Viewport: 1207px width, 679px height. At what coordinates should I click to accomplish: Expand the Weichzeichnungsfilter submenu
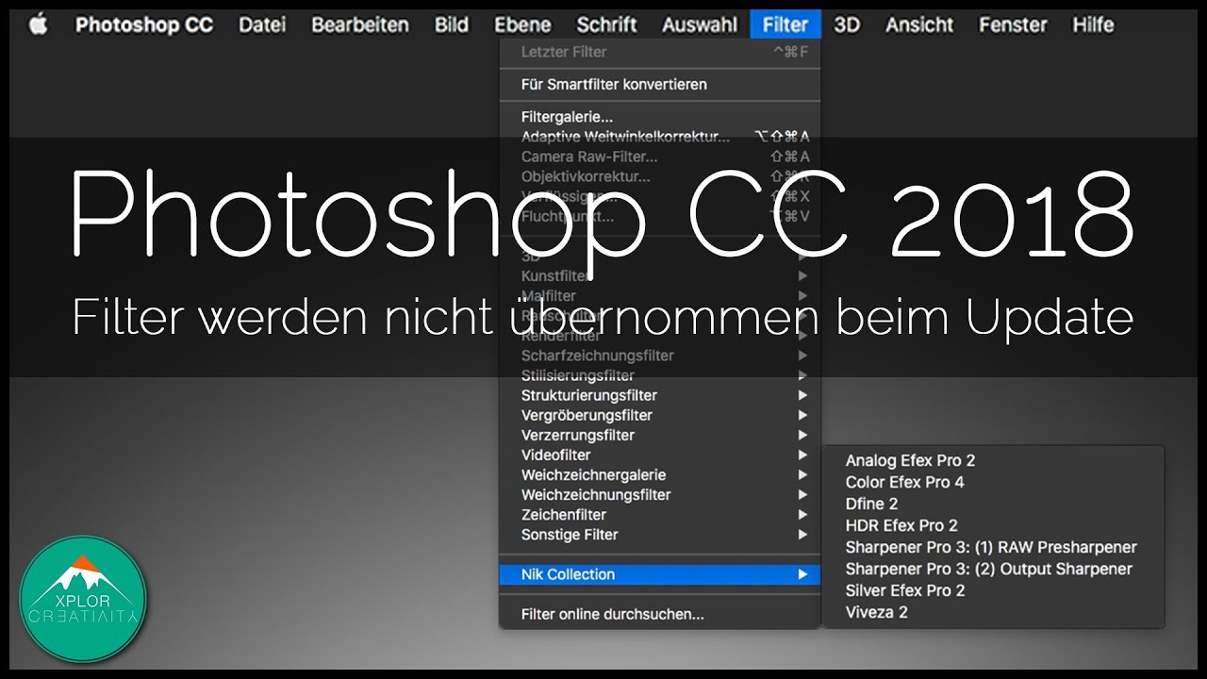click(x=660, y=494)
